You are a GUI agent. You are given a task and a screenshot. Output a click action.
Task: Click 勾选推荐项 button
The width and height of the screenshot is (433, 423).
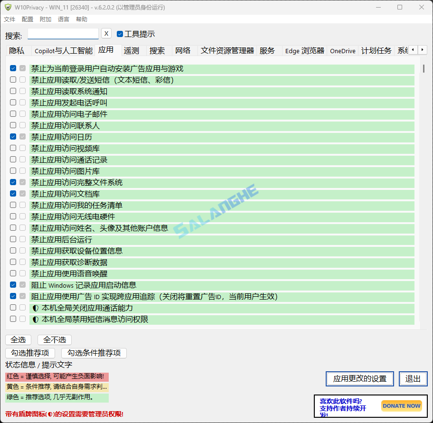coord(30,353)
